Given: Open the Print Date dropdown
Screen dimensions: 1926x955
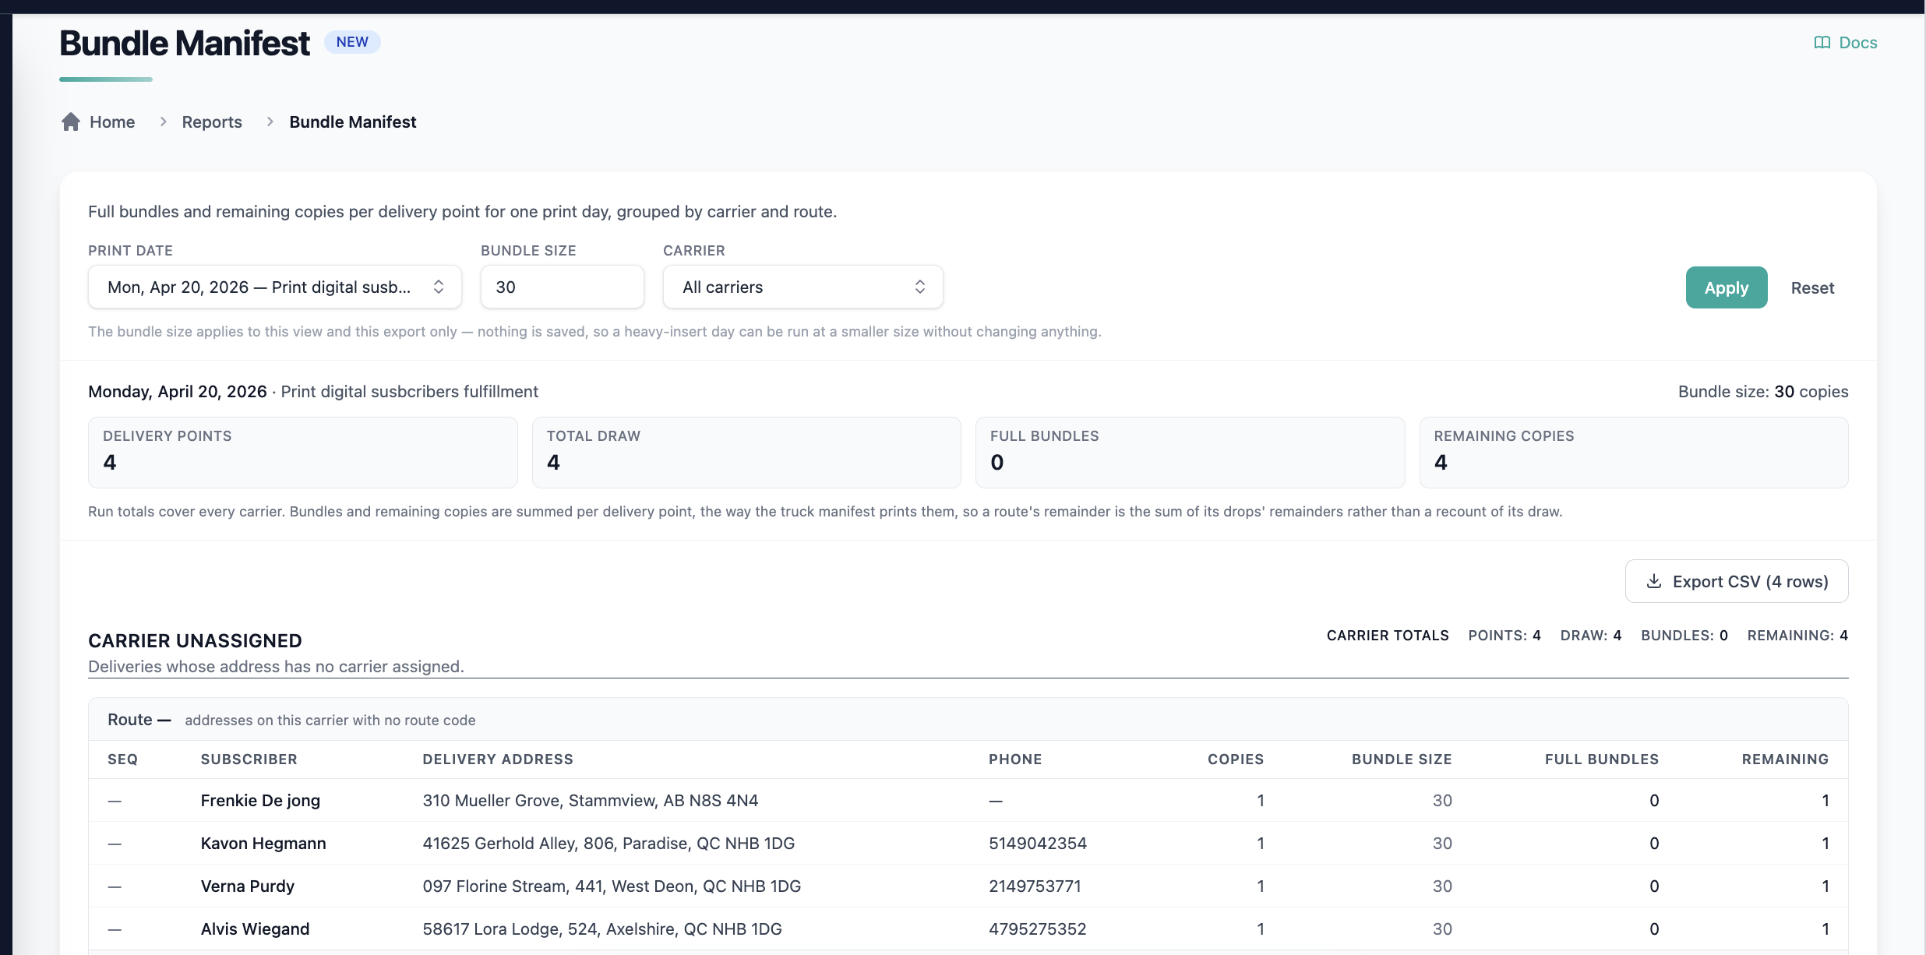Looking at the screenshot, I should (x=275, y=287).
